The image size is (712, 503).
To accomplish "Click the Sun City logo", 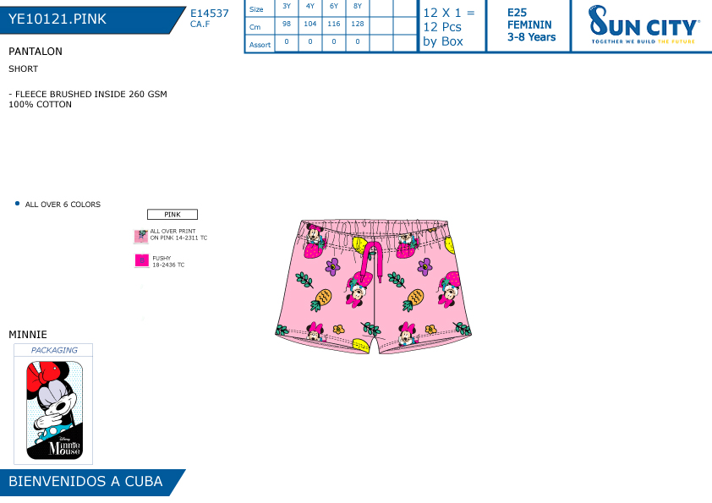I will point(644,25).
